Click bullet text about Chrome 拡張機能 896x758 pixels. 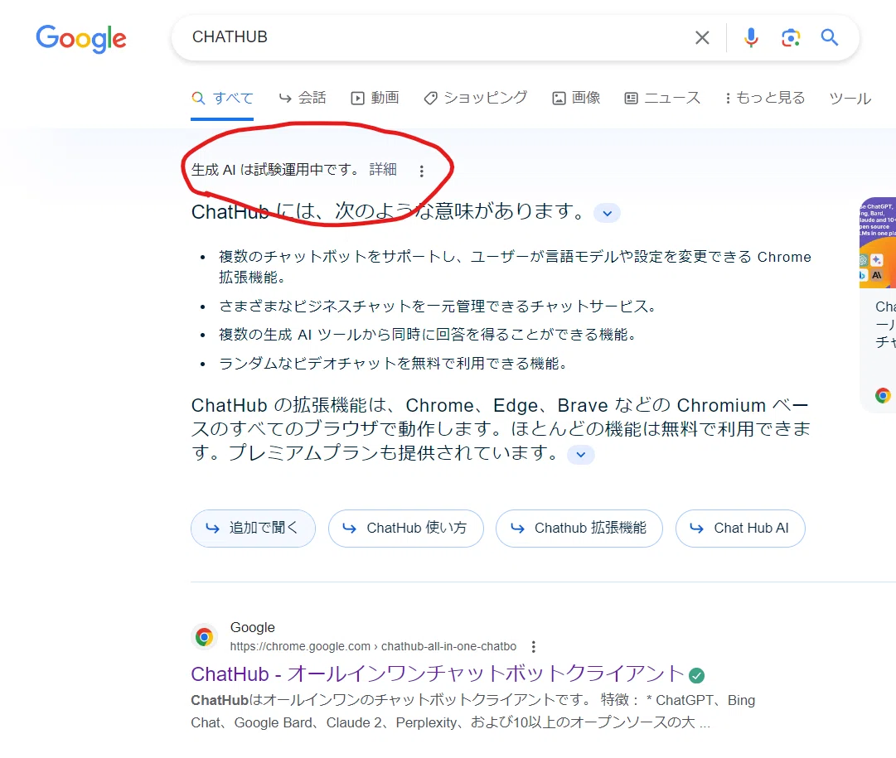(515, 267)
